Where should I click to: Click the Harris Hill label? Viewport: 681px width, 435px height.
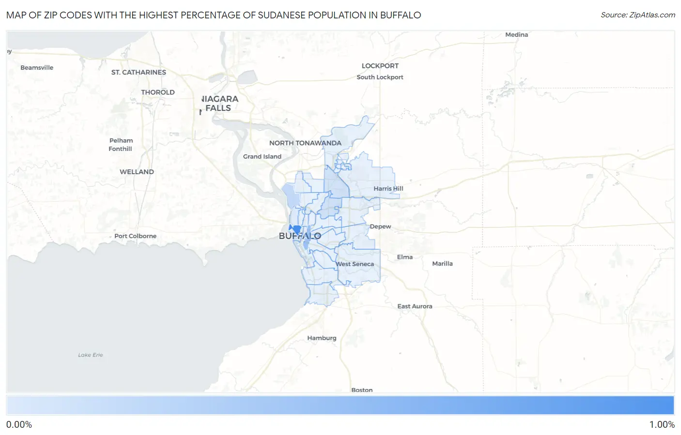click(x=388, y=189)
